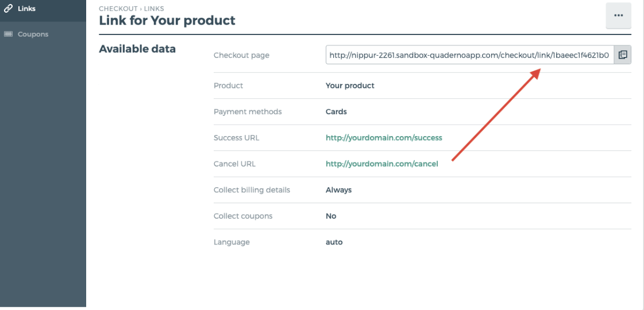The image size is (644, 310).
Task: Click the chain link icon in sidebar
Action: point(8,9)
